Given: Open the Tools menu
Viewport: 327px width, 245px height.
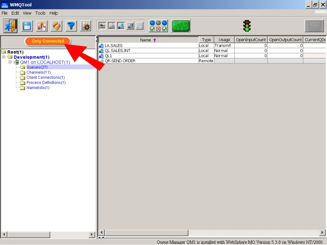Looking at the screenshot, I should (40, 13).
